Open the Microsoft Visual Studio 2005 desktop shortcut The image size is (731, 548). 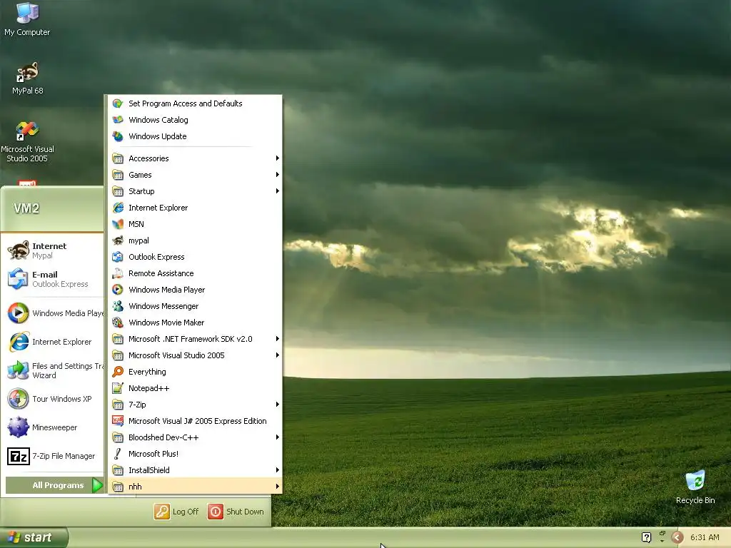pyautogui.click(x=27, y=142)
